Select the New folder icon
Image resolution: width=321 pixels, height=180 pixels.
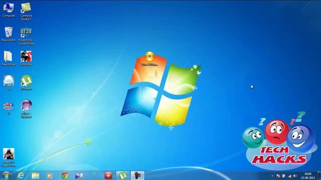pyautogui.click(x=9, y=58)
